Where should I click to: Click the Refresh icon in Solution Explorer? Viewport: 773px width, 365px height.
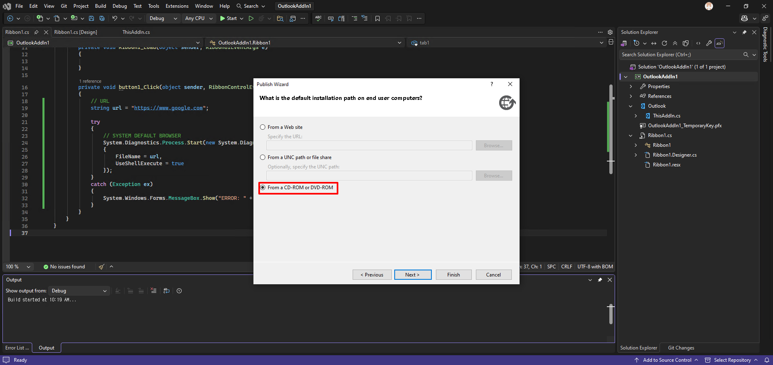pyautogui.click(x=664, y=43)
